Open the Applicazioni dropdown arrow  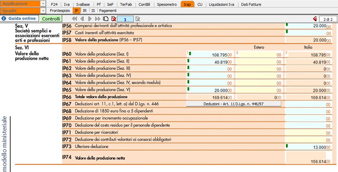pyautogui.click(x=43, y=4)
